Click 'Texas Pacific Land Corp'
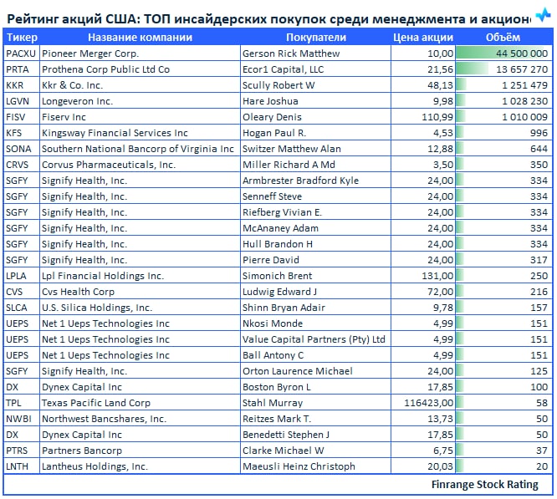Screen dimensions: 557x499 [96, 403]
